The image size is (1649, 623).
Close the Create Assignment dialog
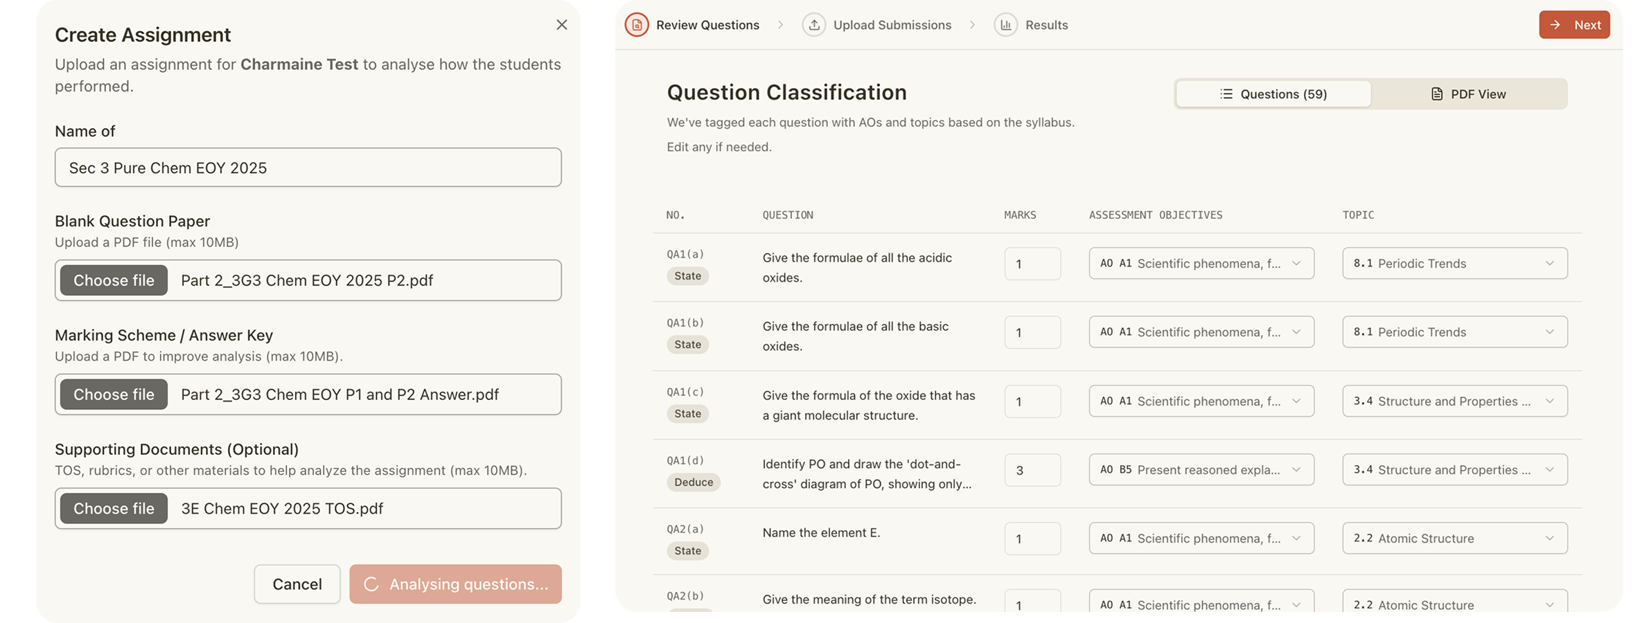tap(562, 25)
